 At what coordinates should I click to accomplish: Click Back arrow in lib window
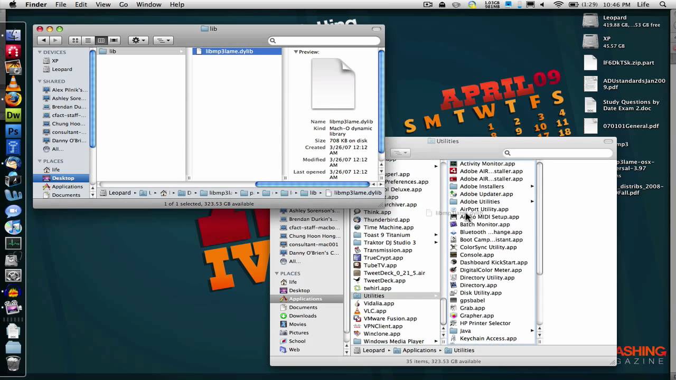click(x=43, y=40)
